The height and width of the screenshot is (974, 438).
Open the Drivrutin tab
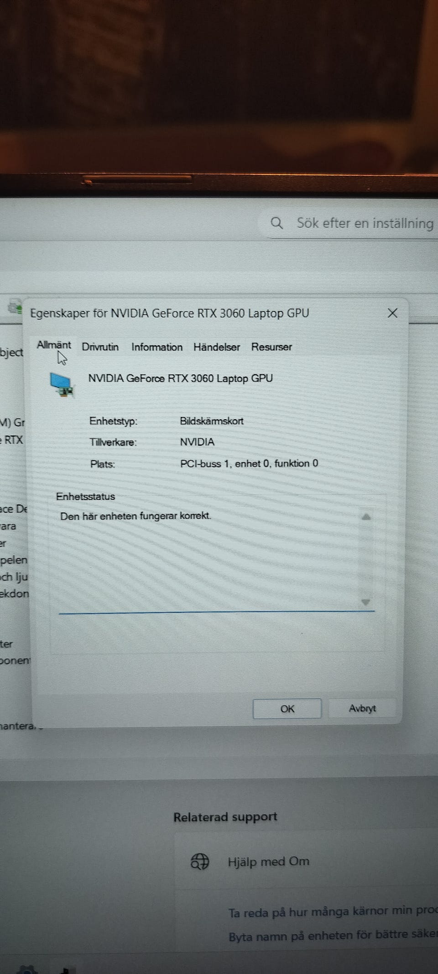[x=100, y=347]
